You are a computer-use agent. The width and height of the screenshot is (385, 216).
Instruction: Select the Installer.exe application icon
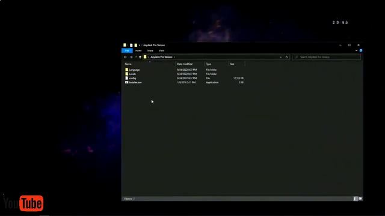(x=127, y=82)
